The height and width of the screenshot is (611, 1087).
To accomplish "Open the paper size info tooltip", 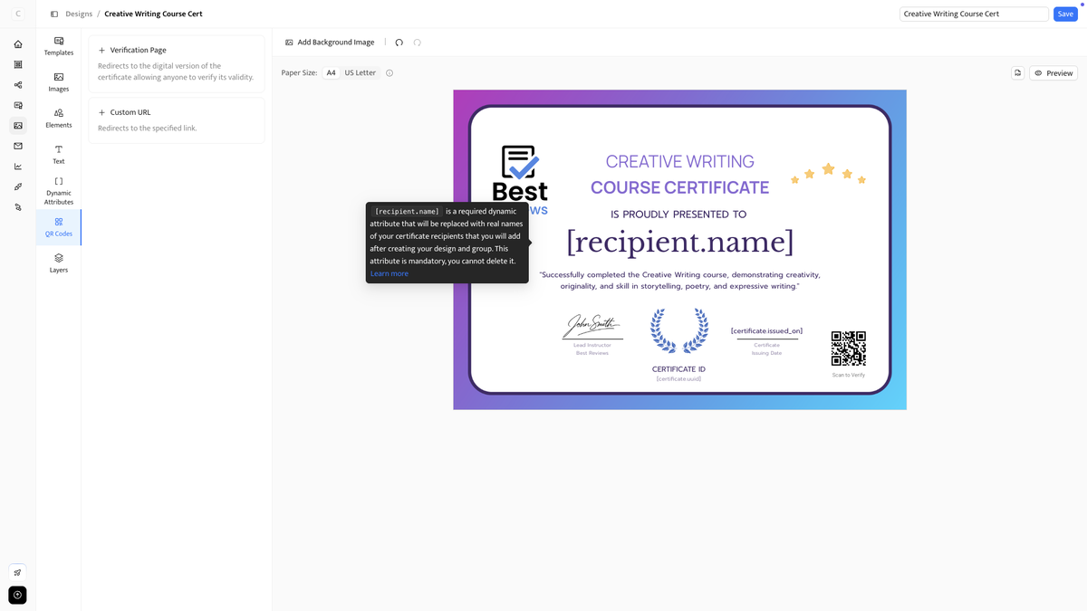I will (x=389, y=72).
